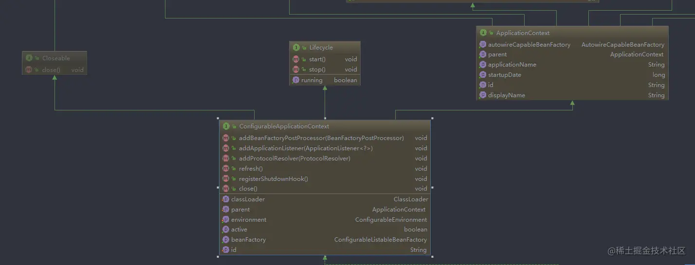The height and width of the screenshot is (265, 695).
Task: Click classLoader property icon
Action: 226,199
